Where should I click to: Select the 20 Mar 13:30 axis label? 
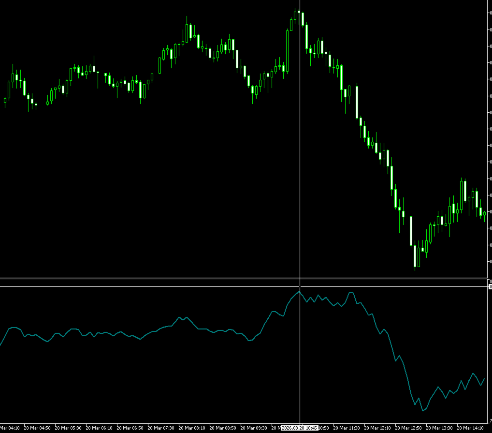[439, 428]
